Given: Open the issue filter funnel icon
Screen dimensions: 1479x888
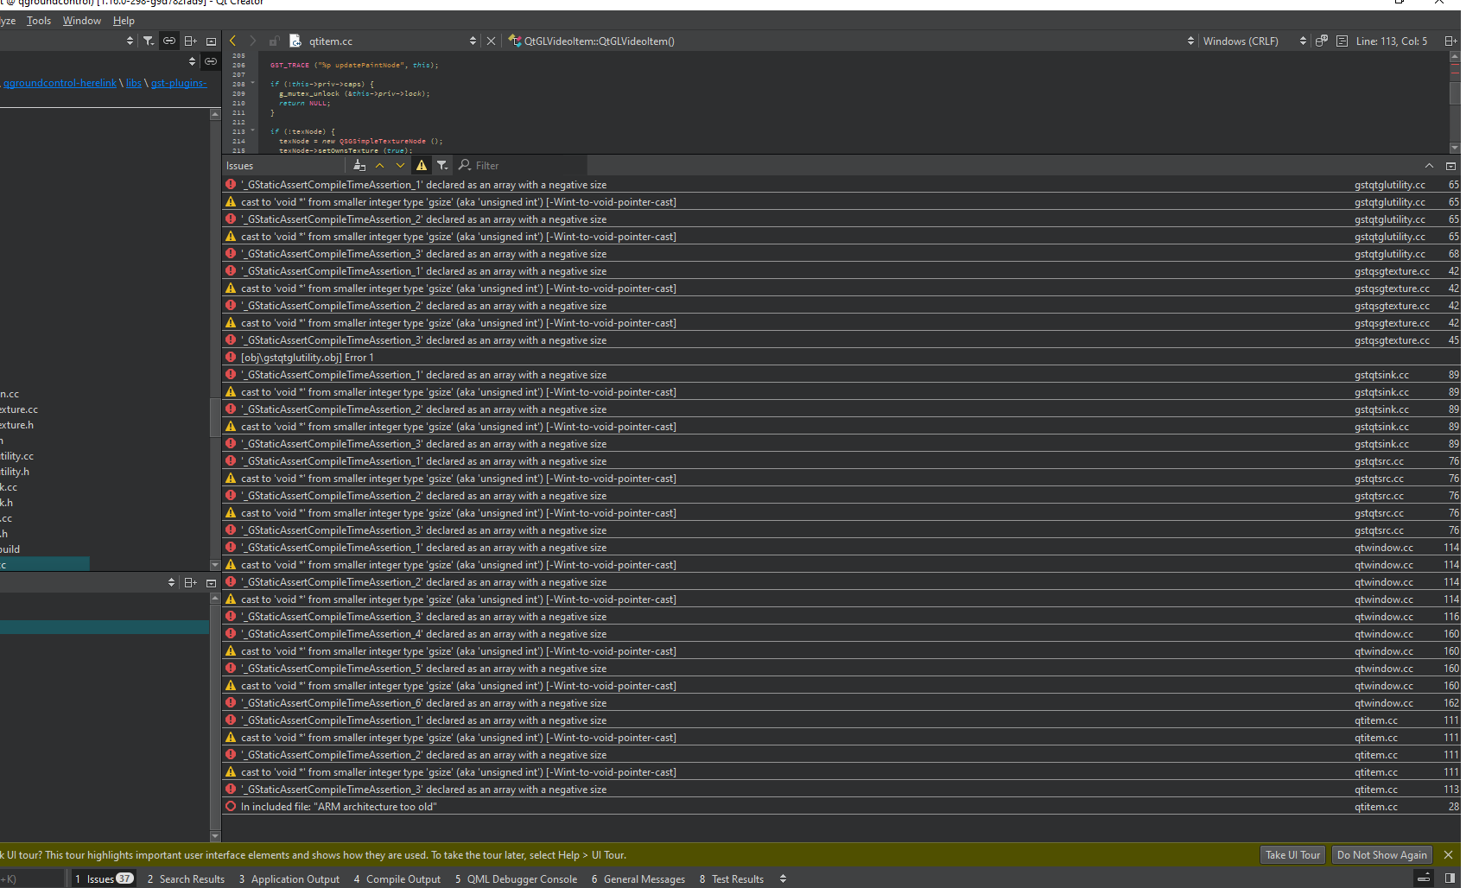Looking at the screenshot, I should [x=442, y=165].
